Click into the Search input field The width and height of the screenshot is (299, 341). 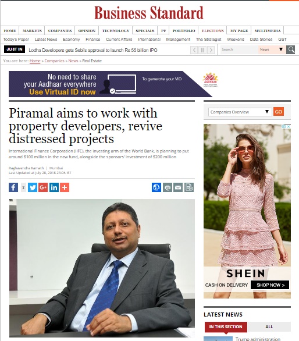(x=239, y=49)
